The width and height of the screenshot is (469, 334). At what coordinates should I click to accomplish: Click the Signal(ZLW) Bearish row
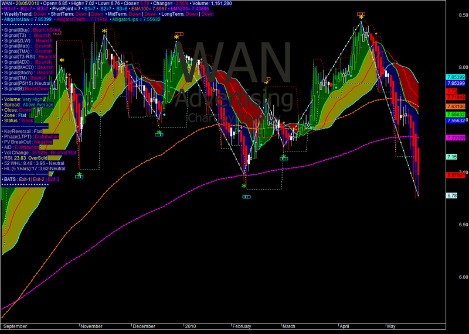[x=28, y=40]
